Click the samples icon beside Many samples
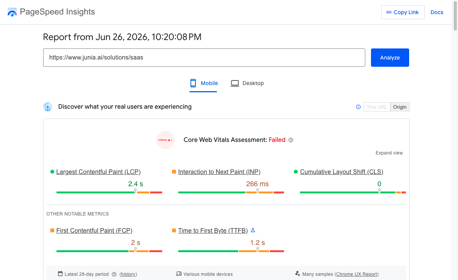The image size is (458, 280). (297, 274)
